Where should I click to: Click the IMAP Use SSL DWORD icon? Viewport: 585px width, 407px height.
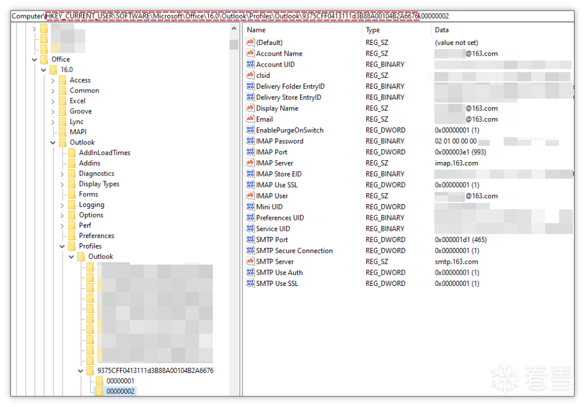click(250, 185)
